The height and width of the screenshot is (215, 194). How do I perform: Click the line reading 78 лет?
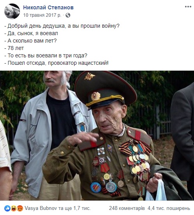[14, 48]
